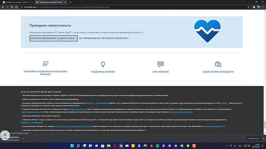Close the Microsoft 'Обновитесь до новой ОС' tab
Screen dimensions: 266x149
[x=65, y=2]
